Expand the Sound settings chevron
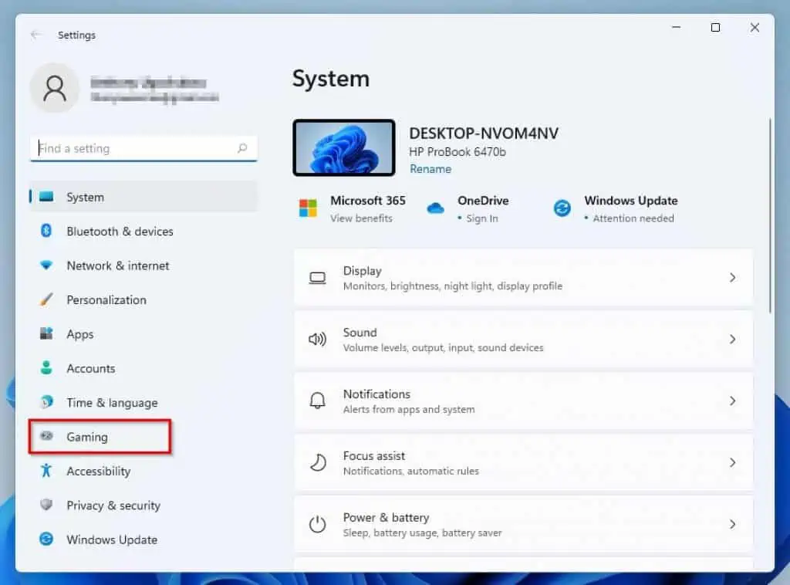 coord(732,340)
